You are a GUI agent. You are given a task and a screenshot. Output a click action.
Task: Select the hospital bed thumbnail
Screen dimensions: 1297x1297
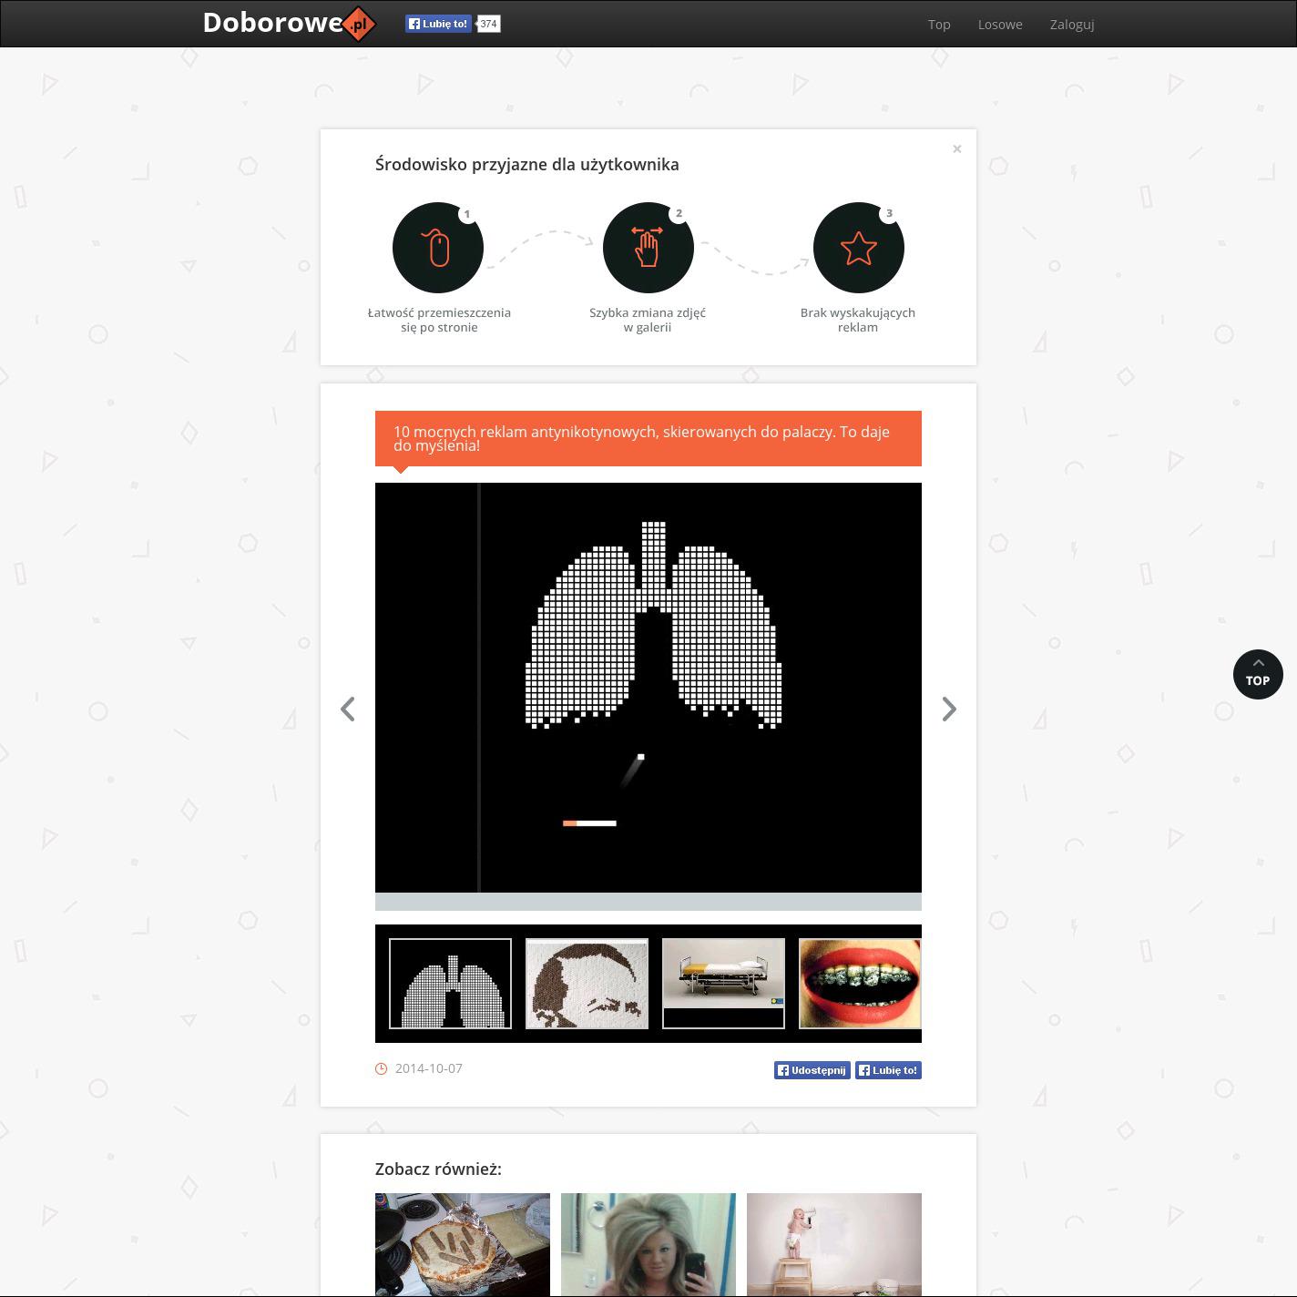[x=723, y=984]
